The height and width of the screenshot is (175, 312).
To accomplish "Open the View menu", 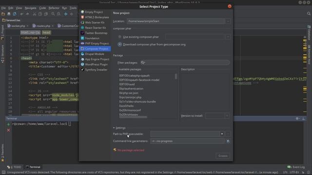I will point(19,8).
